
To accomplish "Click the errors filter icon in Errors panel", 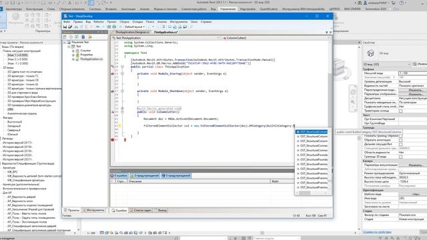I will 112,175.
